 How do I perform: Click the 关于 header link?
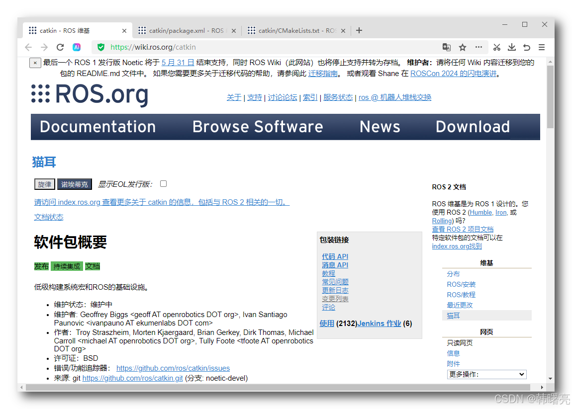(x=234, y=97)
